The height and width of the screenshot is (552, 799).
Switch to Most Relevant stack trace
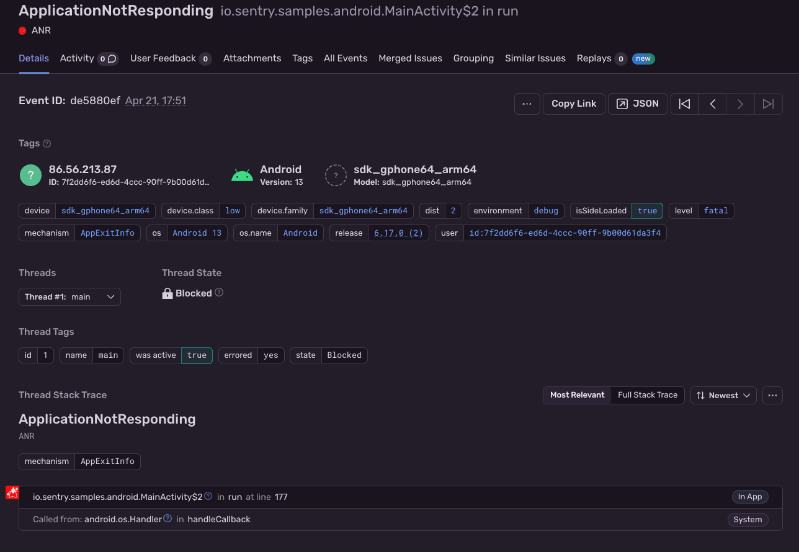pos(577,395)
